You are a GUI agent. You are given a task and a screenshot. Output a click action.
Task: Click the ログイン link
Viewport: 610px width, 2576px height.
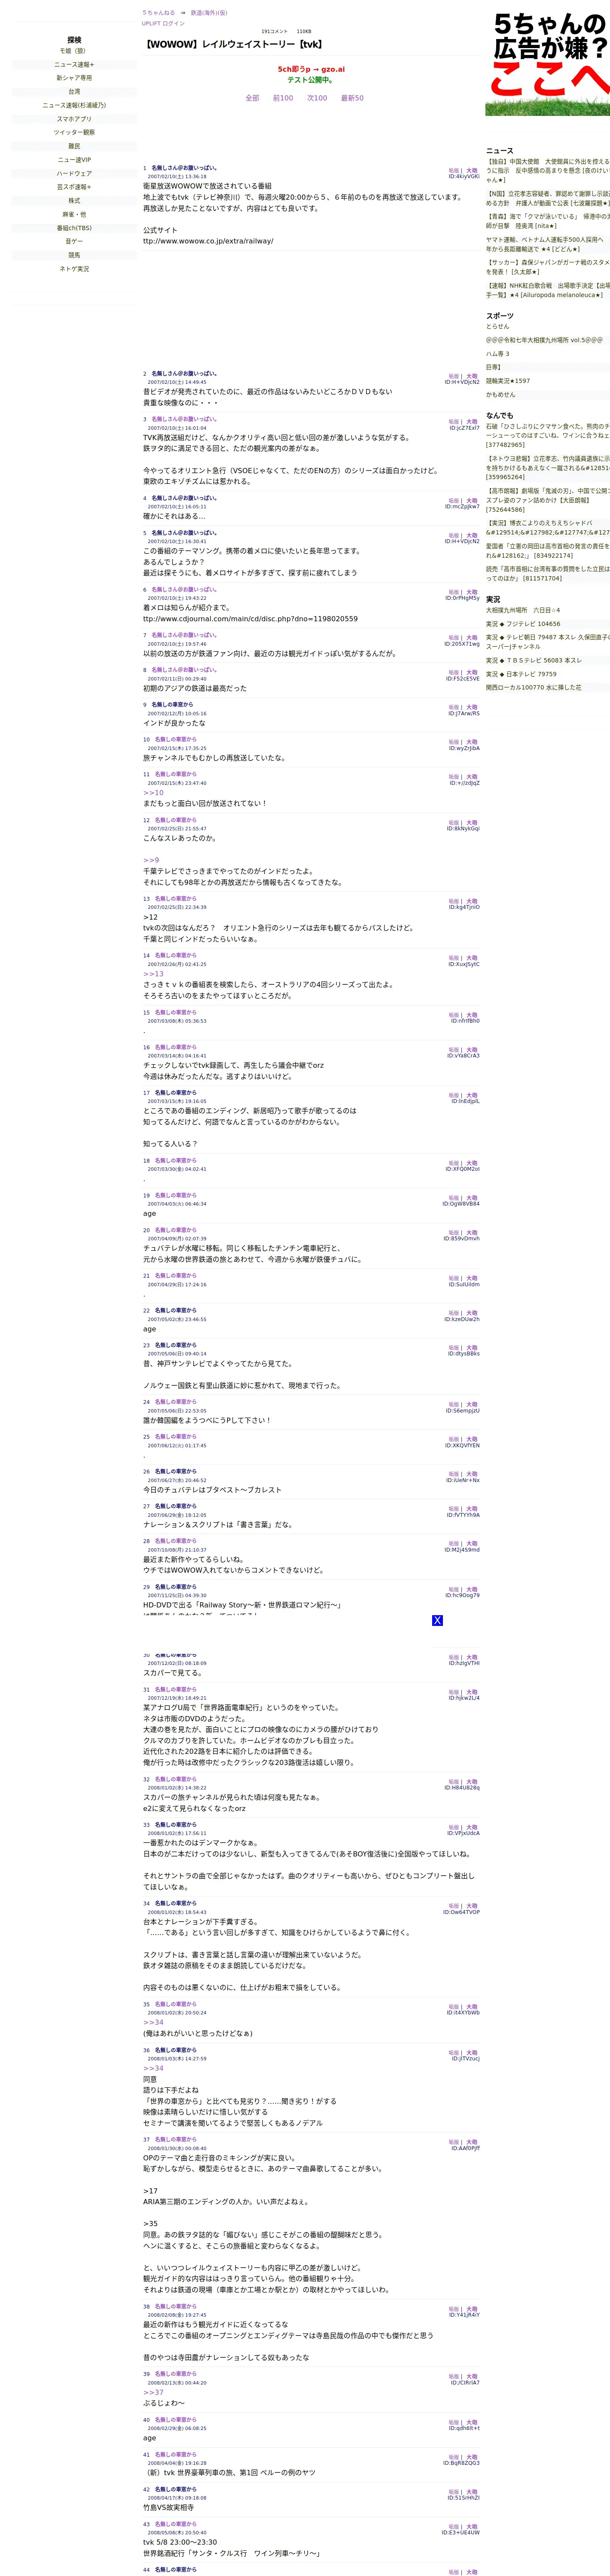(173, 23)
